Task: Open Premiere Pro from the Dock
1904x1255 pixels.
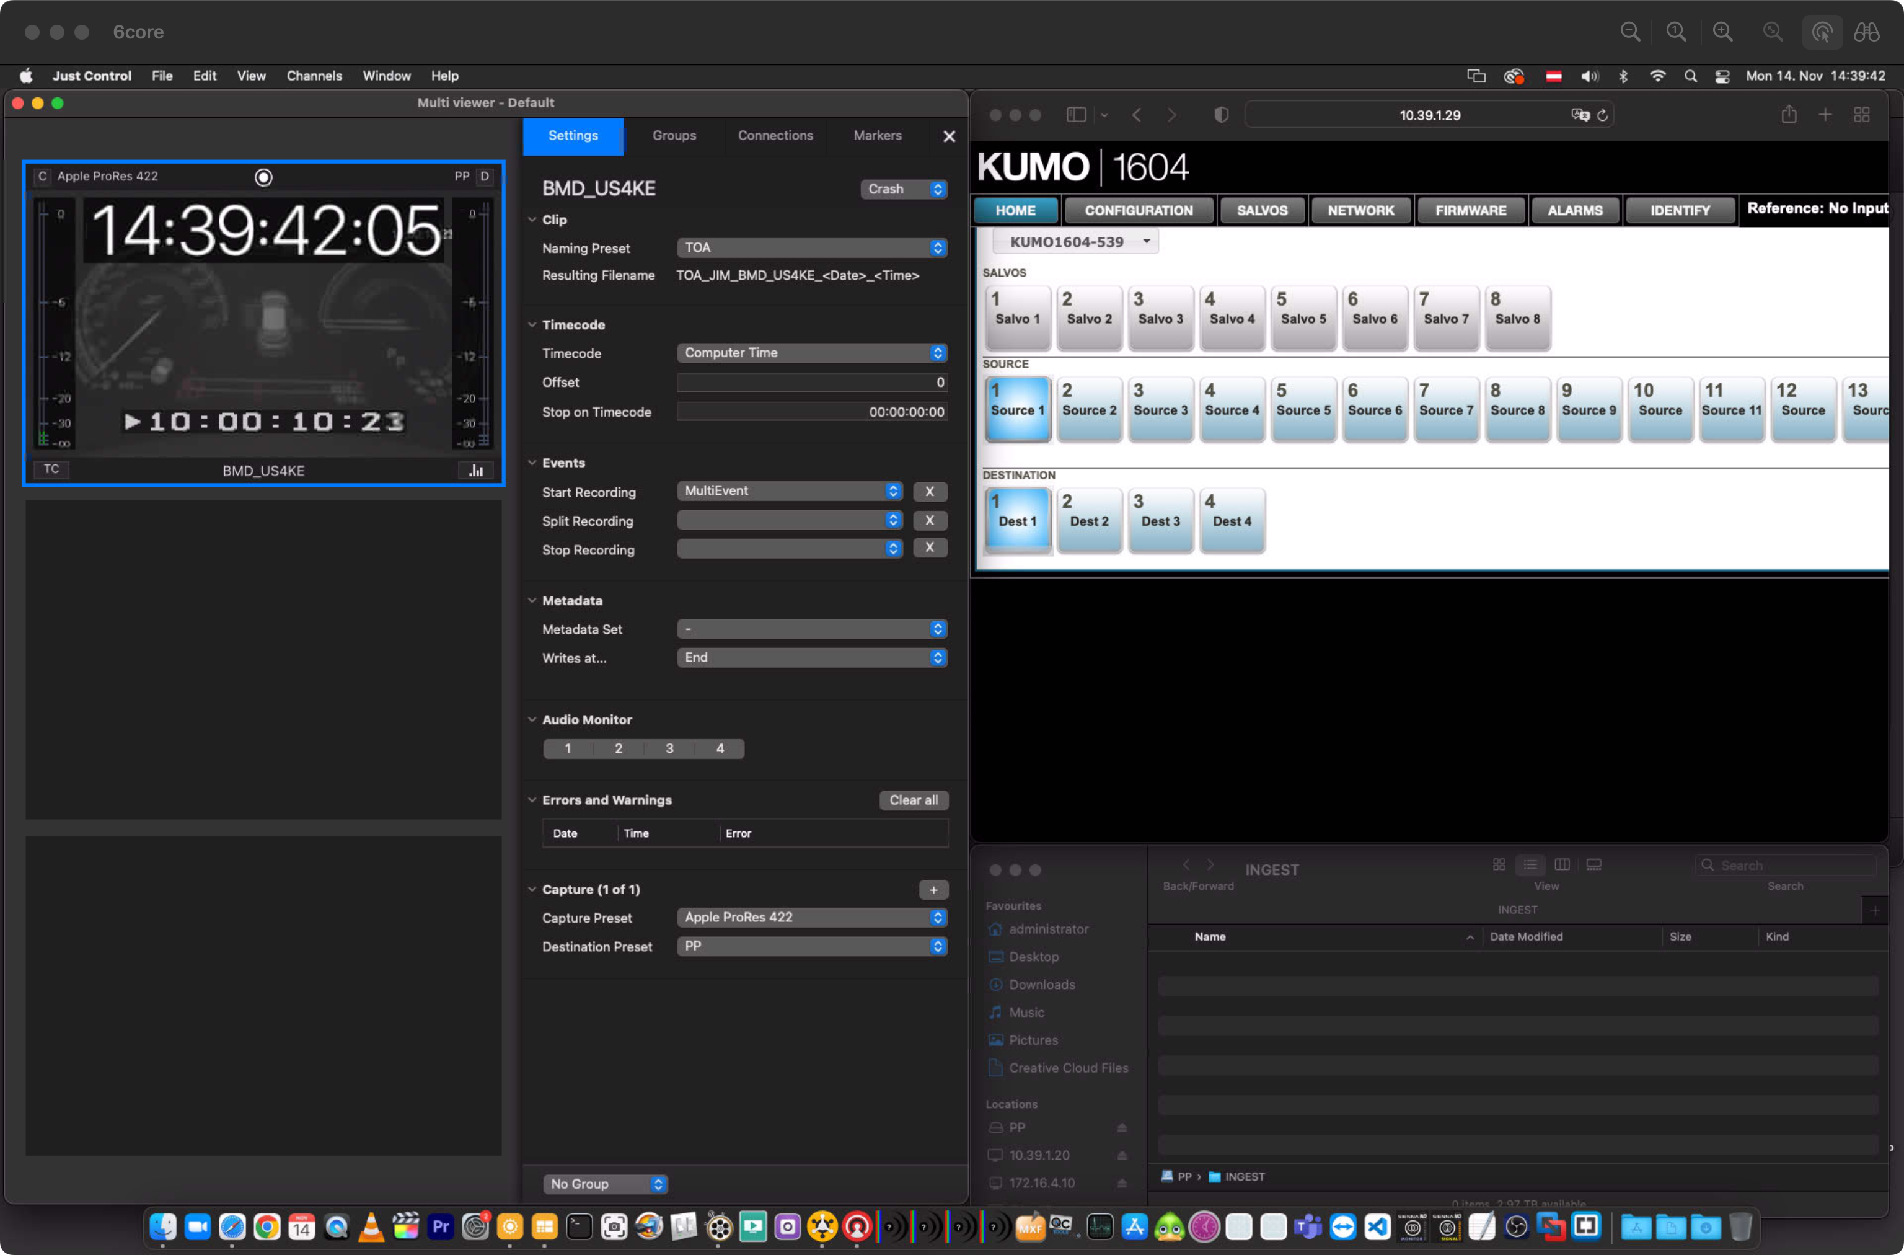Action: pos(441,1226)
